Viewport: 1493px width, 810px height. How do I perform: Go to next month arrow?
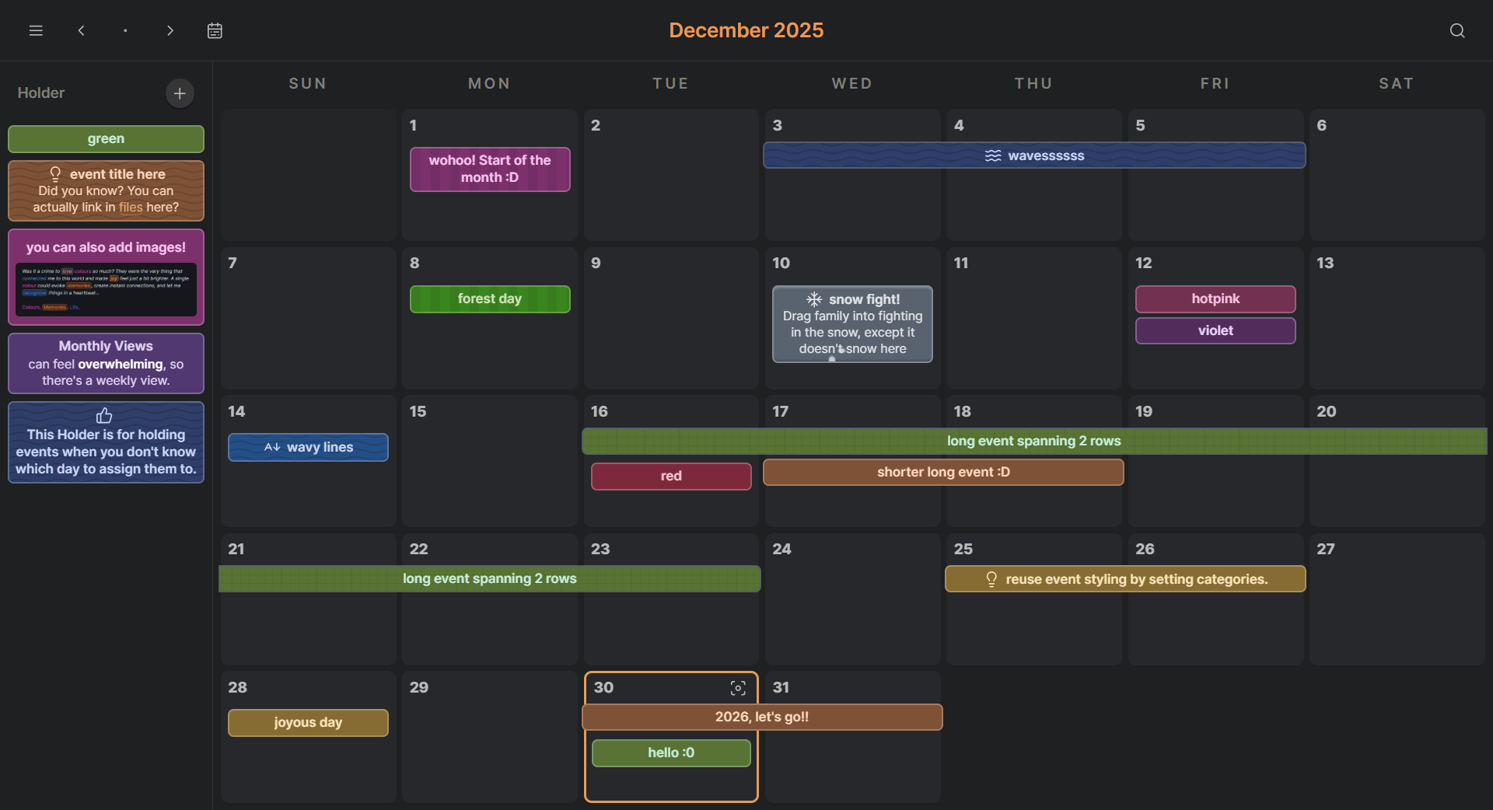coord(170,30)
